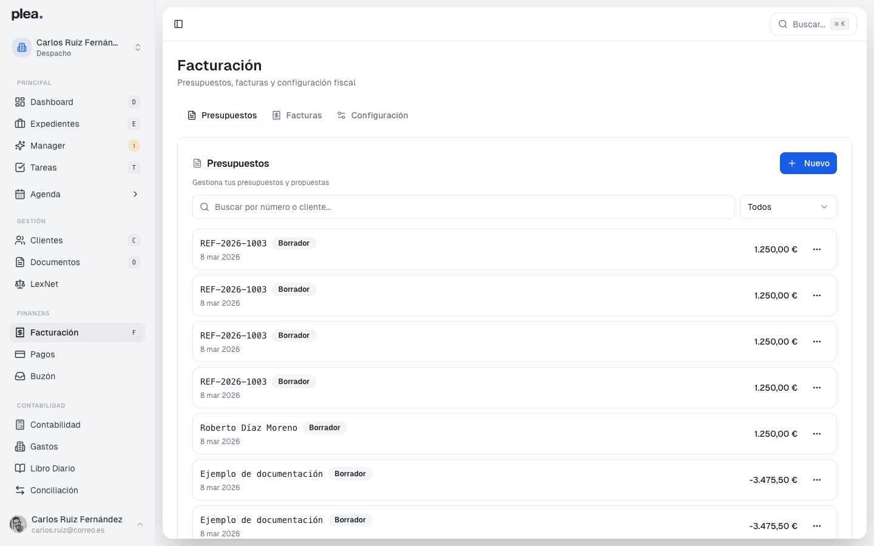
Task: Open Clientes people icon
Action: coord(20,240)
